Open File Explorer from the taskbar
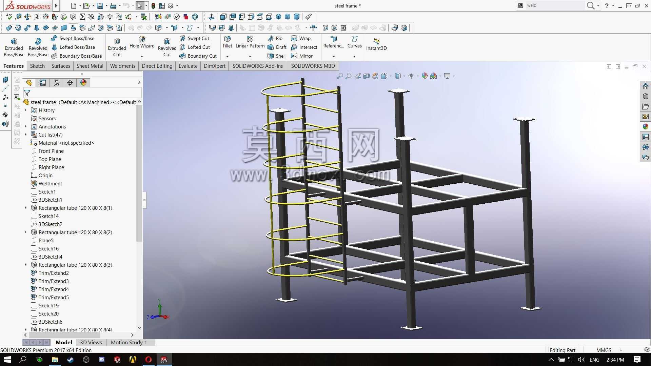Image resolution: width=651 pixels, height=366 pixels. tap(55, 360)
